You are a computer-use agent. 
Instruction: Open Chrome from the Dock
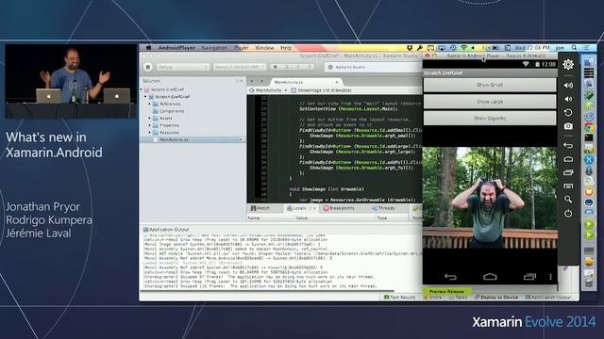click(589, 127)
